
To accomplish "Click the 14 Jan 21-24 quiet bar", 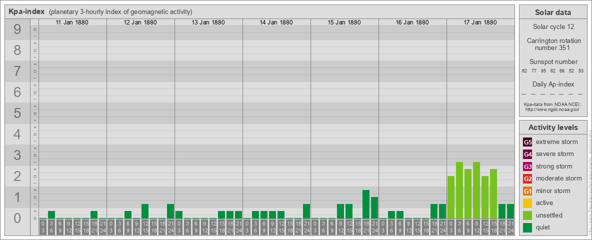I will 306,211.
